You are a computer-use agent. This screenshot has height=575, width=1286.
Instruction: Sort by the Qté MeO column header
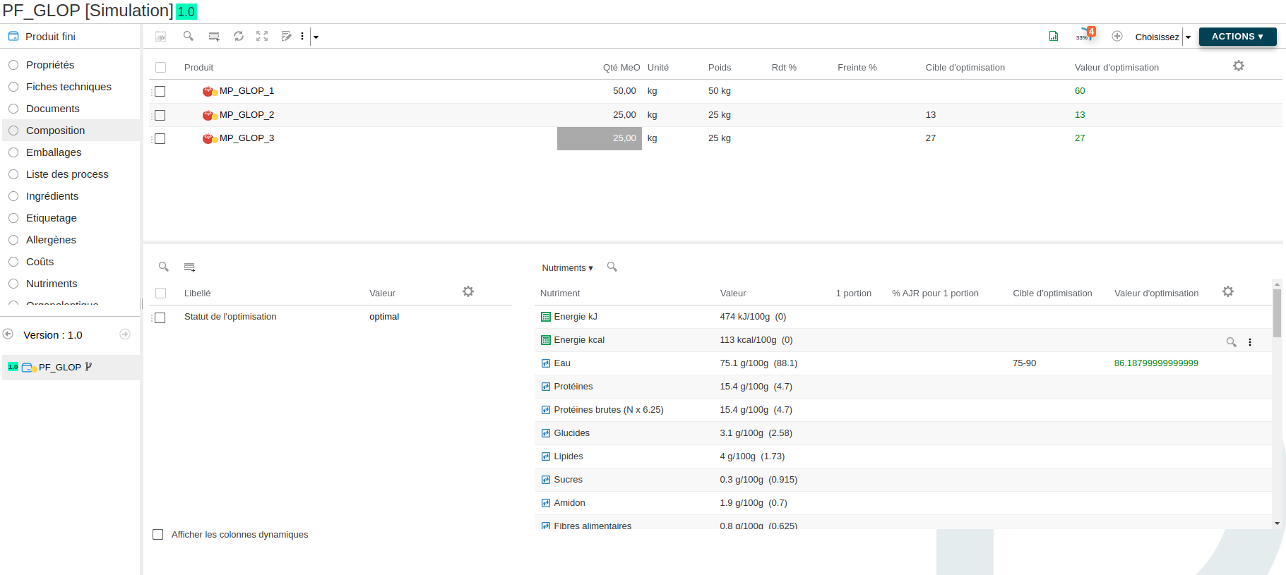click(x=621, y=67)
